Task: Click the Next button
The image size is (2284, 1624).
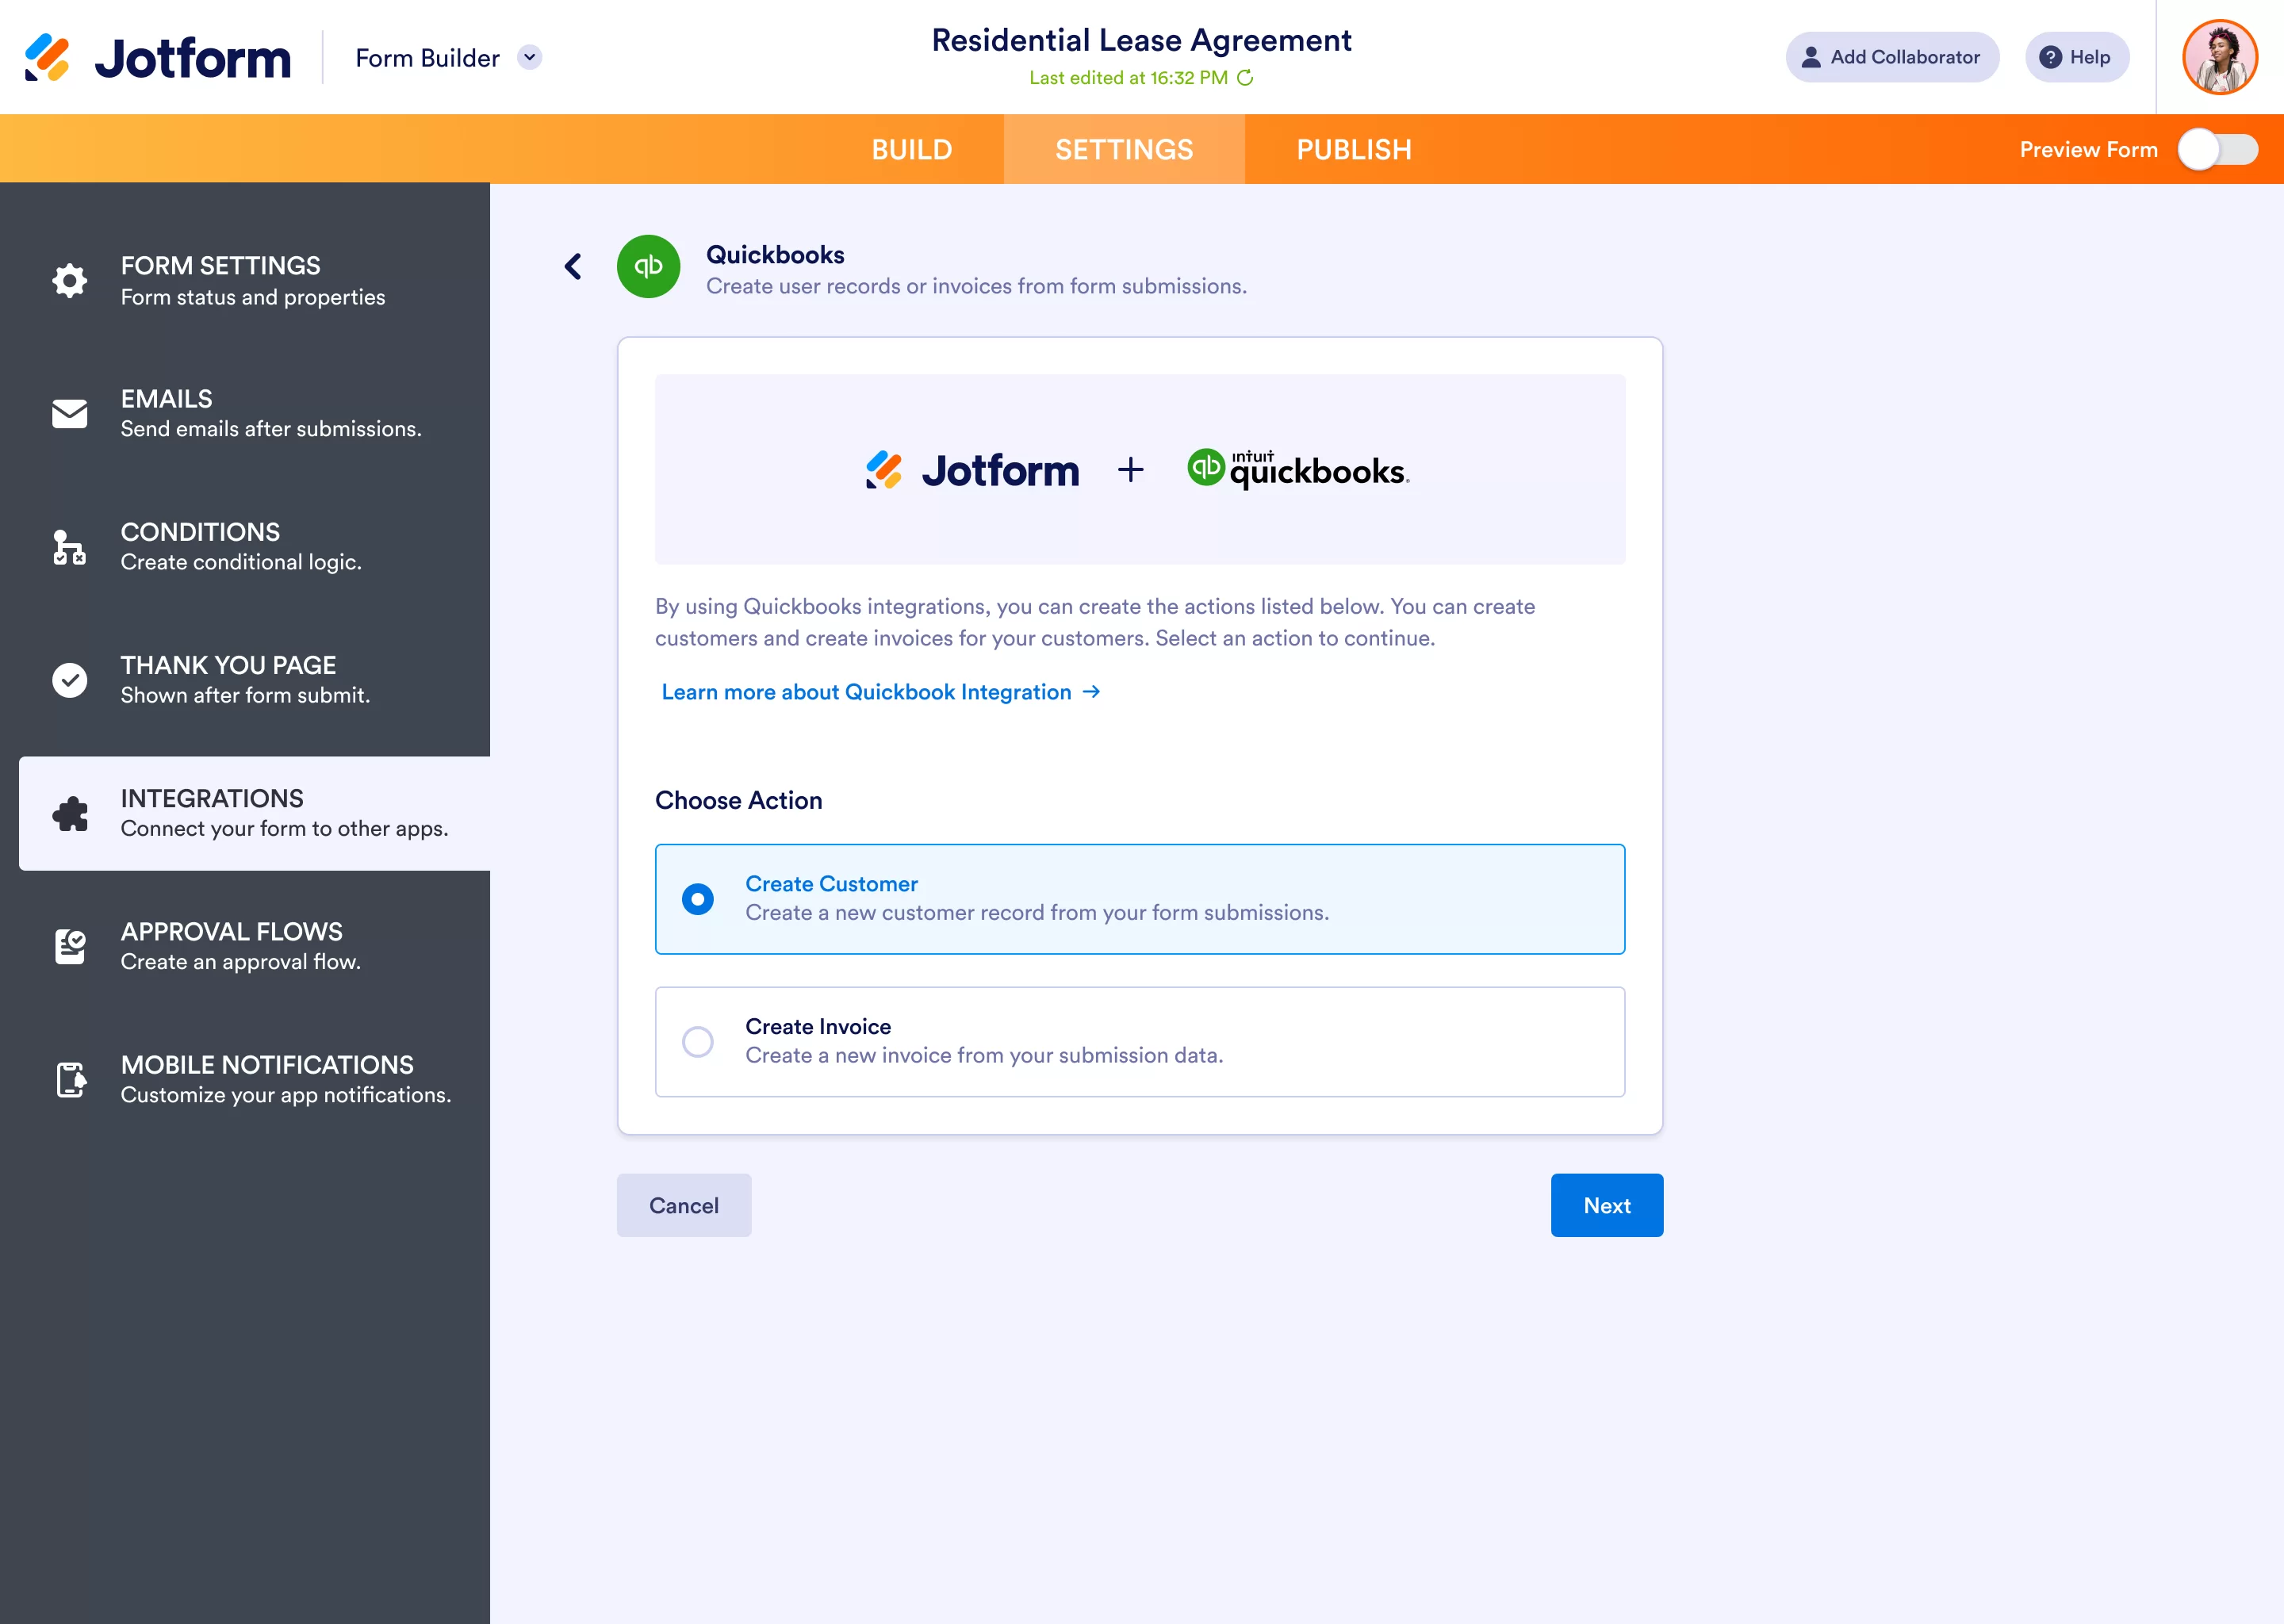Action: pos(1606,1206)
